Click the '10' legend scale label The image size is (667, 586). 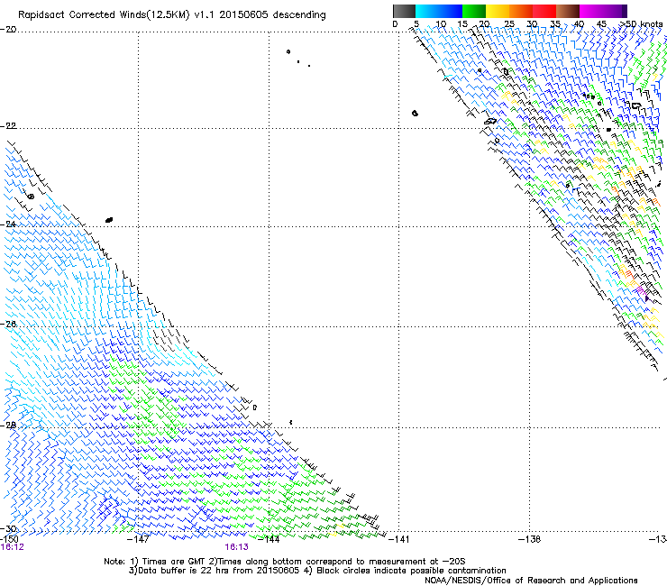click(x=441, y=23)
